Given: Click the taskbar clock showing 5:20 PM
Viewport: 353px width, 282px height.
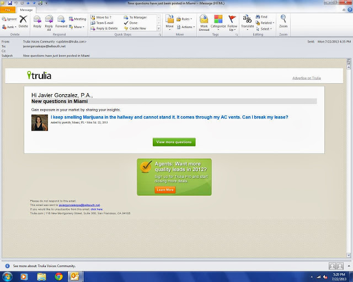Looking at the screenshot, I should [339, 276].
